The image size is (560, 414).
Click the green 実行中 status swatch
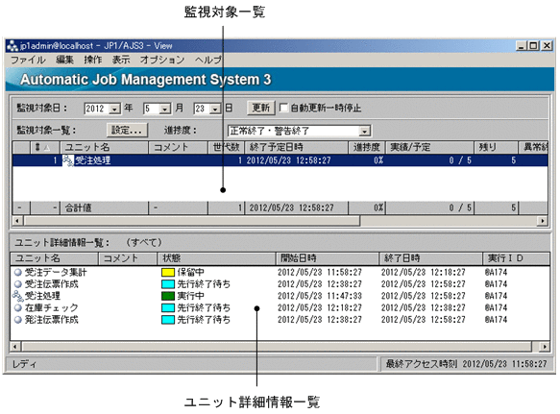coord(168,296)
